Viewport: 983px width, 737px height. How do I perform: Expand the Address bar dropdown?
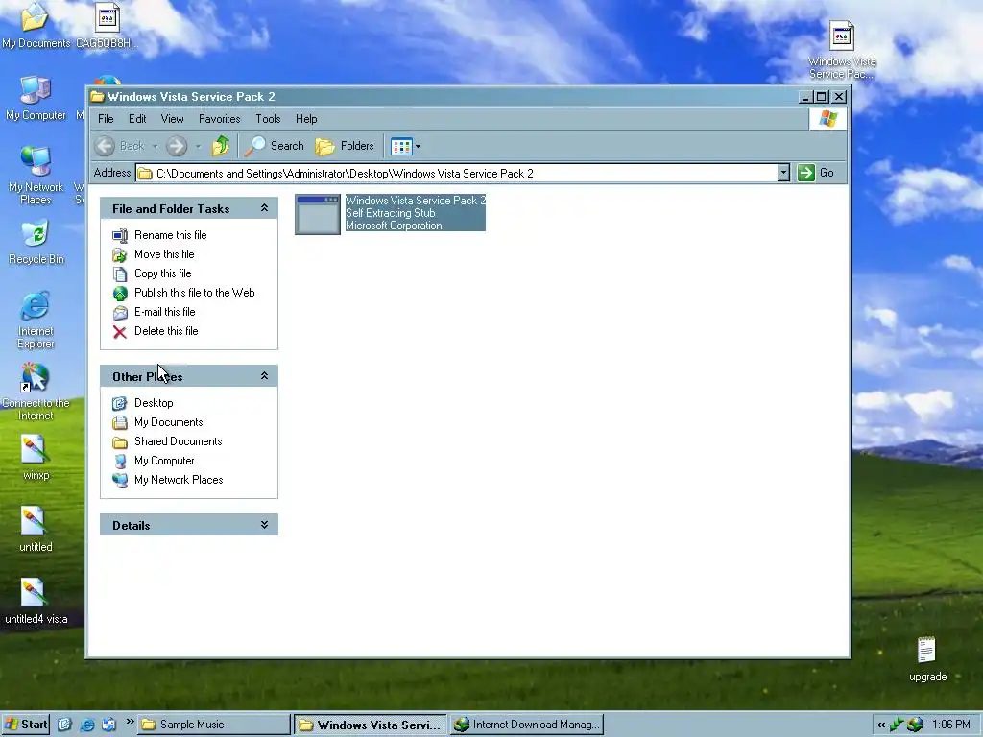(783, 173)
